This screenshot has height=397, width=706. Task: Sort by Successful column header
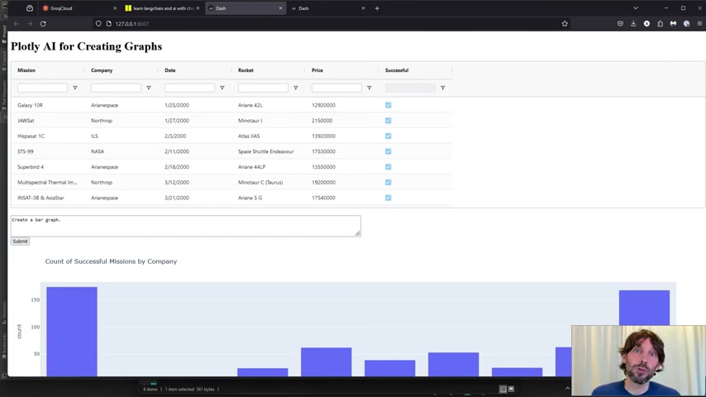[x=397, y=70]
